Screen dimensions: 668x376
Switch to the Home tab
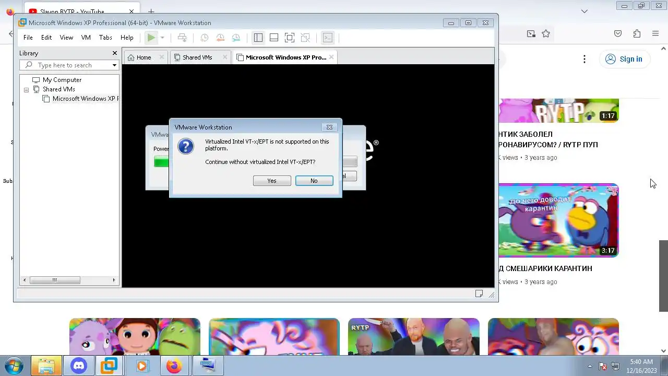tap(144, 57)
